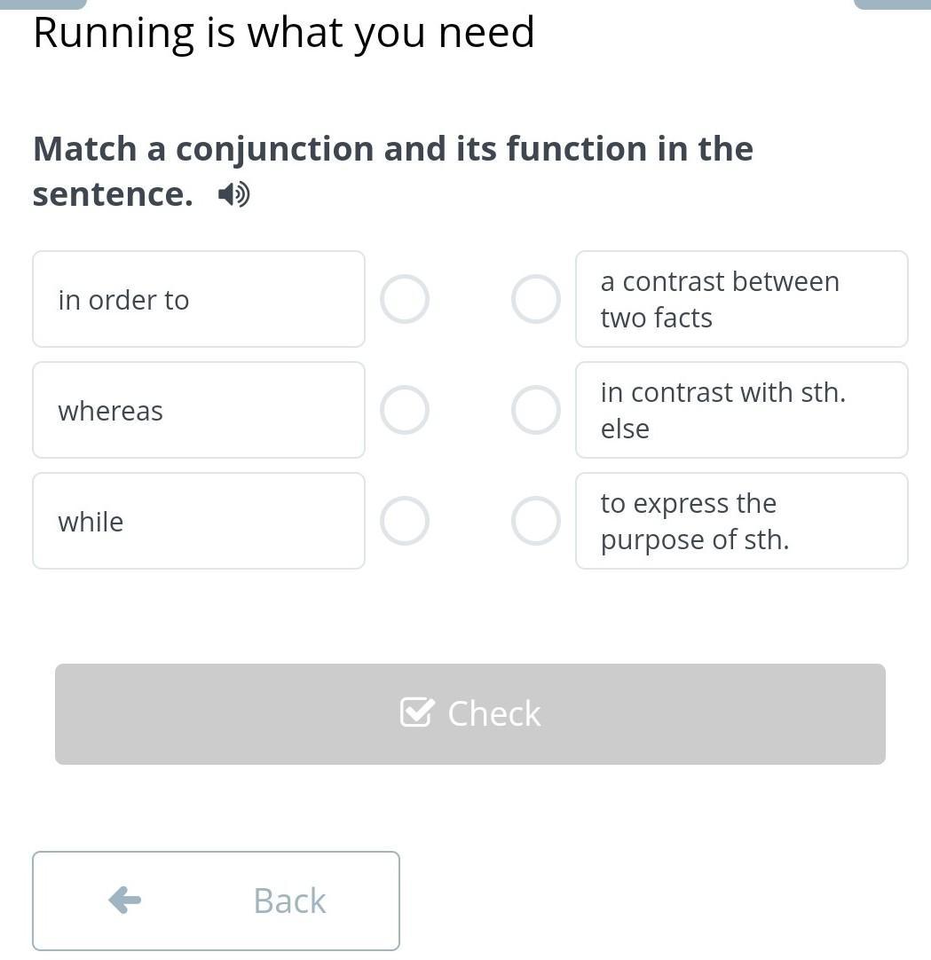This screenshot has width=931, height=960.
Task: Select radio for 'in contrast with sth. else'
Action: [536, 410]
